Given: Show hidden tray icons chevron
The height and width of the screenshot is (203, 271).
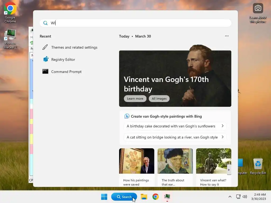Looking at the screenshot, I should 230,197.
